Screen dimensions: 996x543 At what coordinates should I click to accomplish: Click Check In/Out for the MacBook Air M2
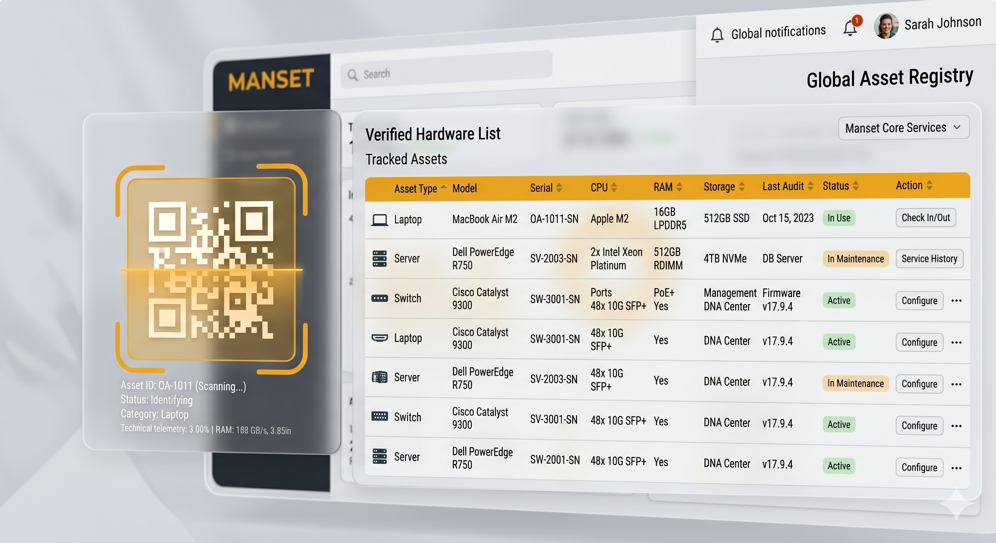coord(926,217)
